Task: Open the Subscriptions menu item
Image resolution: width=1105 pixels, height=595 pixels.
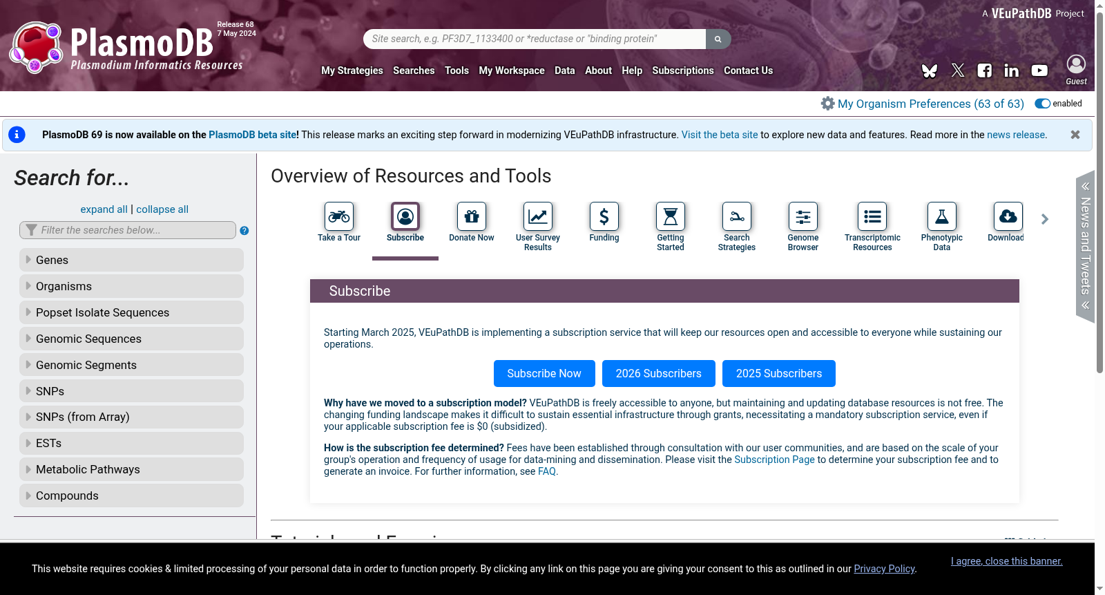Action: tap(683, 70)
